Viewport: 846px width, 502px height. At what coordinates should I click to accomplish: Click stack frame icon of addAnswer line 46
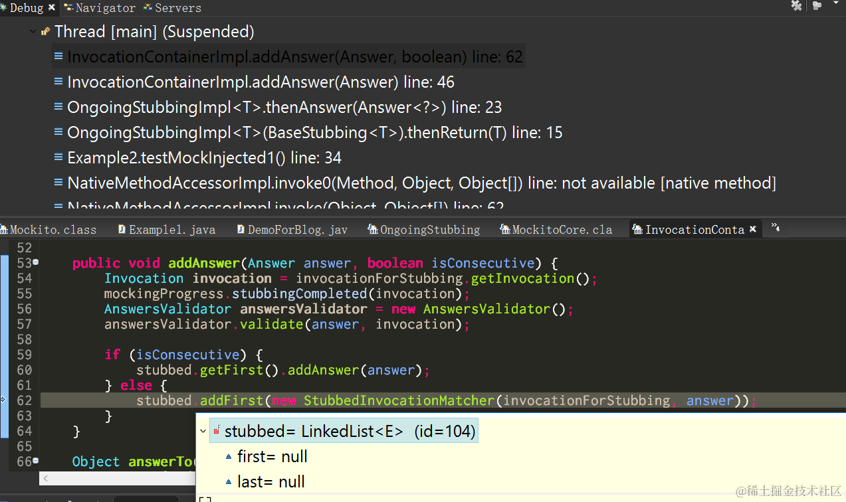pyautogui.click(x=58, y=82)
